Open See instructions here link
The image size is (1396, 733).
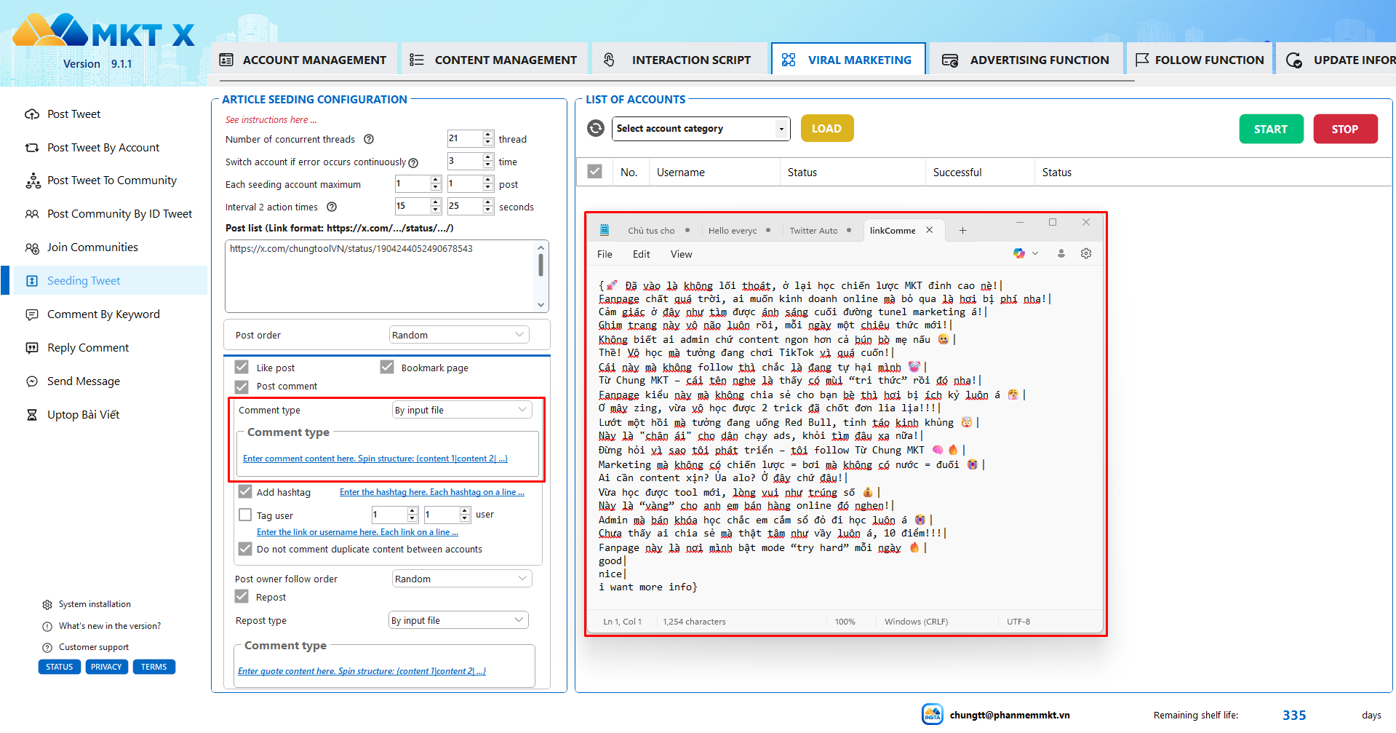click(x=271, y=120)
